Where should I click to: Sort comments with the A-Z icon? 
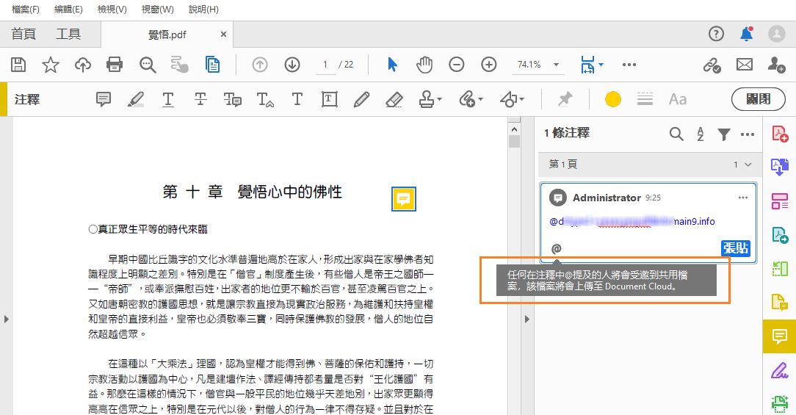click(x=701, y=134)
